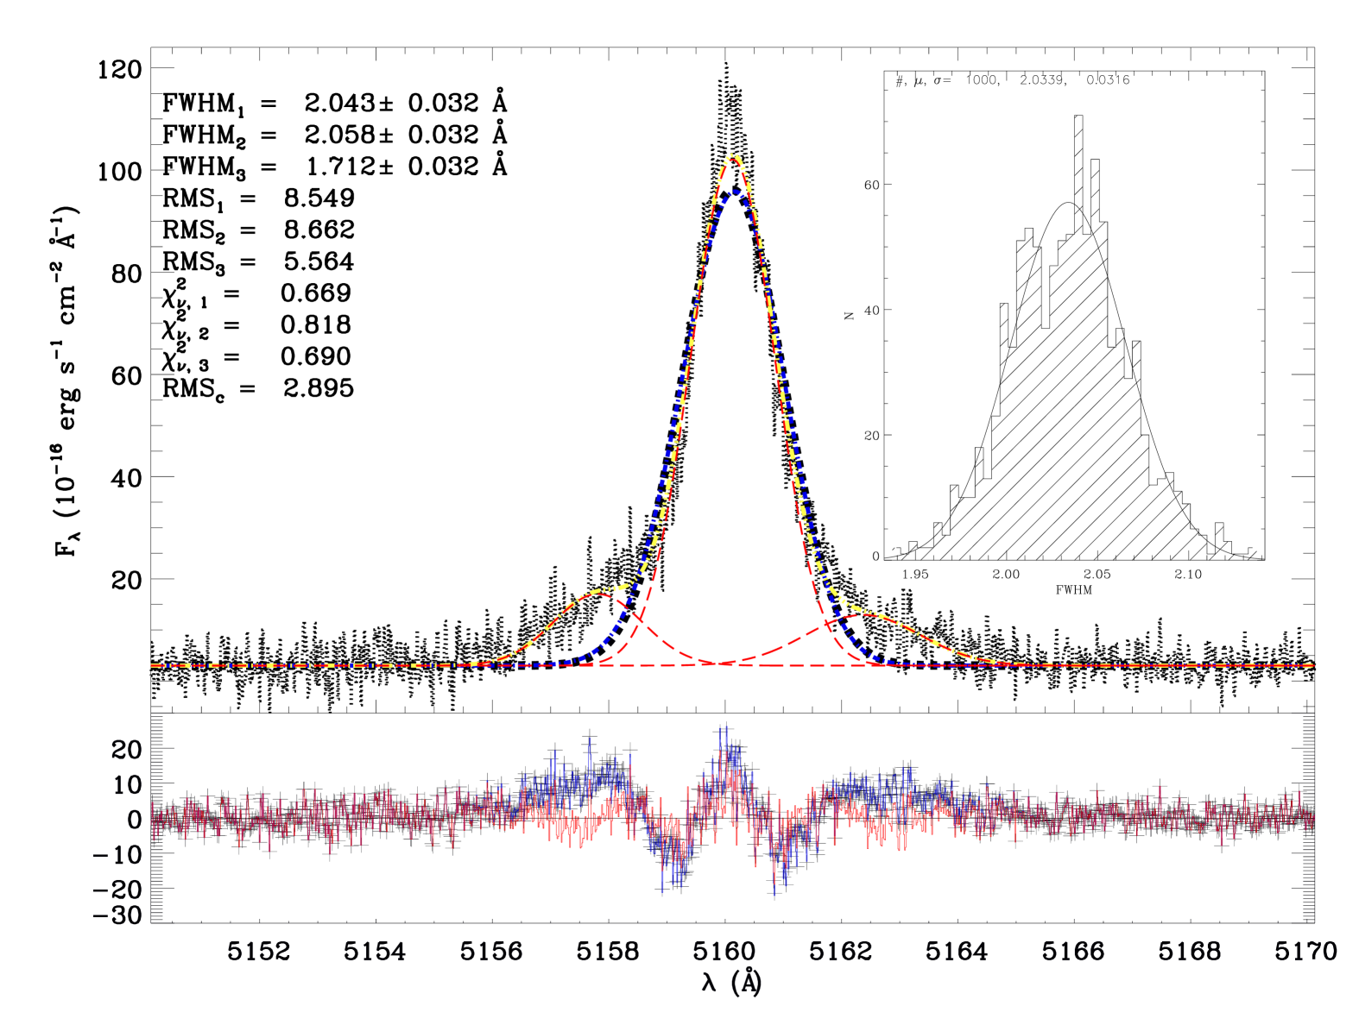Screen dimensions: 1359x1019
Task: Click the 5160 wavelength tick label
Action: (724, 951)
